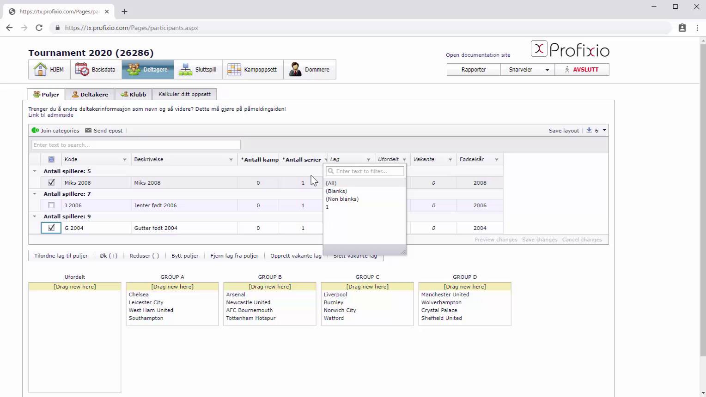
Task: Open browser menu three dots
Action: pos(697,28)
